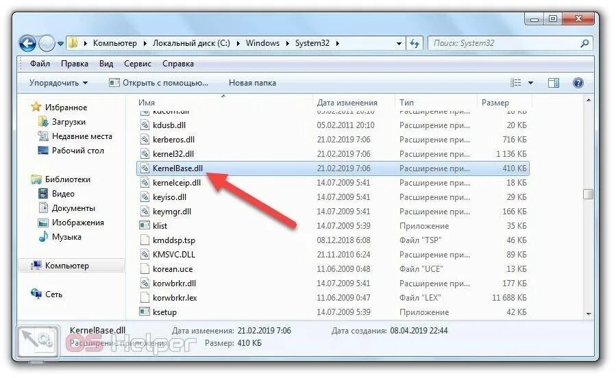Click the kerberos.dll file icon
Screen dimensions: 616x378
tap(145, 139)
